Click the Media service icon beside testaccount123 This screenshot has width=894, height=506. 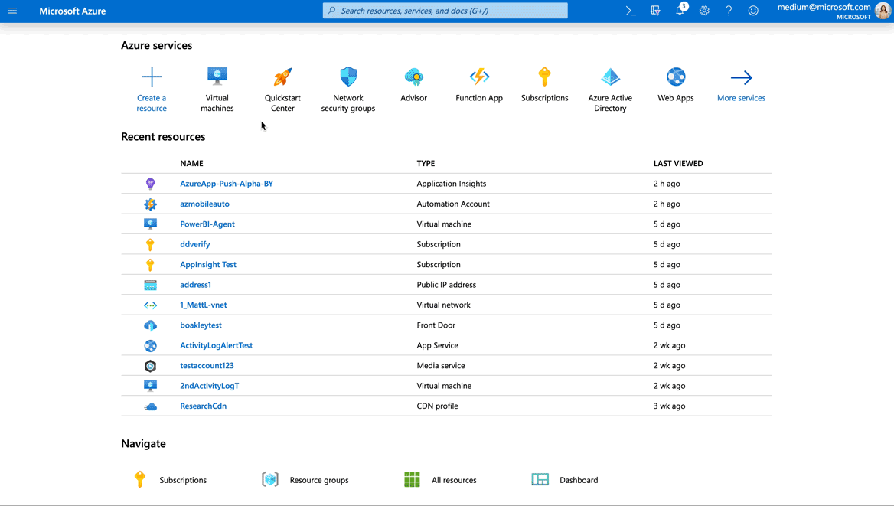tap(150, 366)
